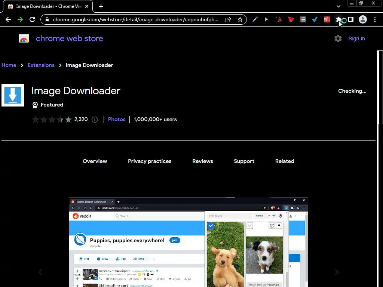Viewport: 383px width, 287px height.
Task: Go to Extensions breadcrumb
Action: pos(41,65)
